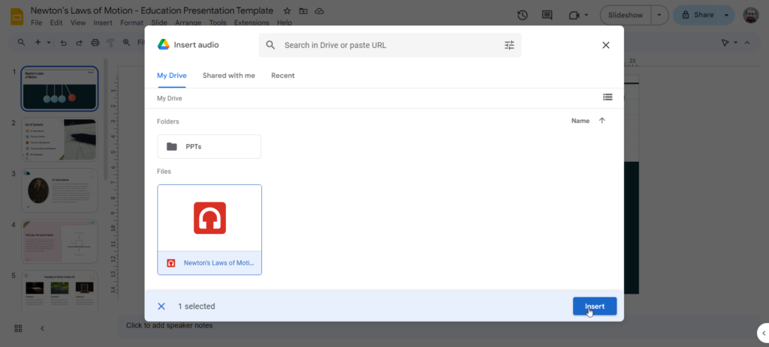Switch to list layout view icon
This screenshot has height=347, width=769.
click(608, 97)
